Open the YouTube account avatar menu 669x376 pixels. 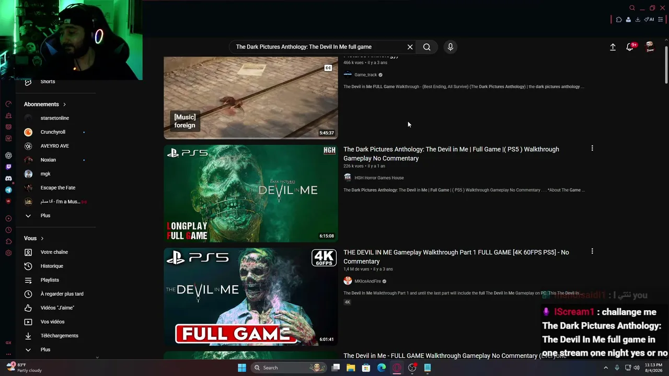(650, 47)
